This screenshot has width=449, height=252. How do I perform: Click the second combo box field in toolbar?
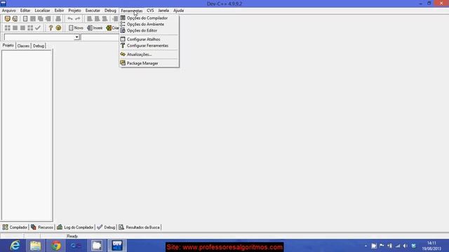[100, 37]
